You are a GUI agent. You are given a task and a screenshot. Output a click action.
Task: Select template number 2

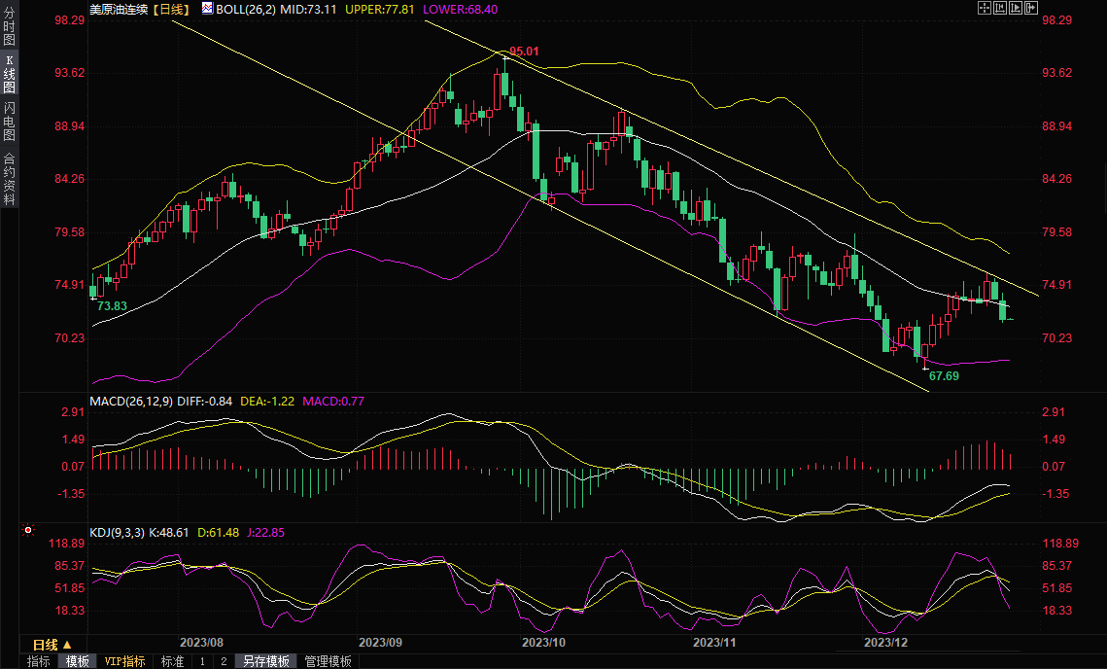click(x=224, y=661)
